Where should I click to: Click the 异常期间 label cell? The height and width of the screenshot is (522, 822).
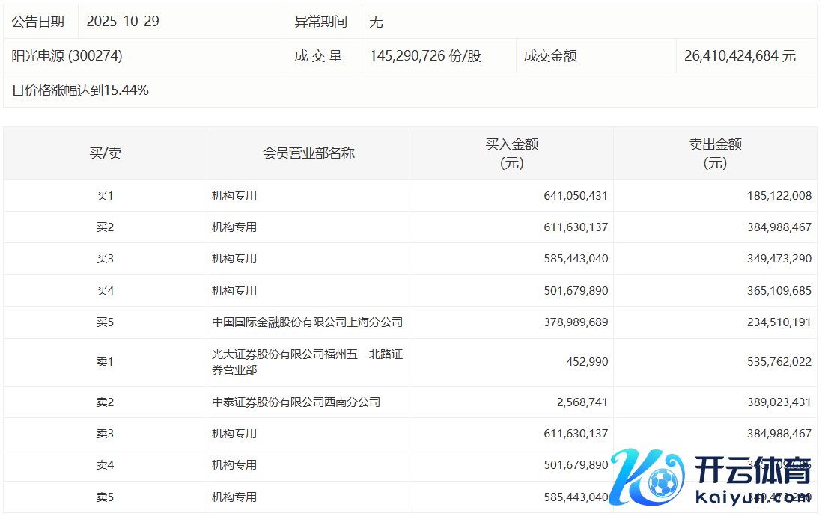pos(321,22)
